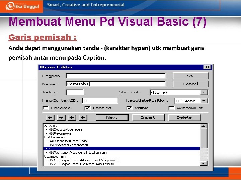241x180 pixels.
Task: Click the HelpContextID field
Action: 100,101
